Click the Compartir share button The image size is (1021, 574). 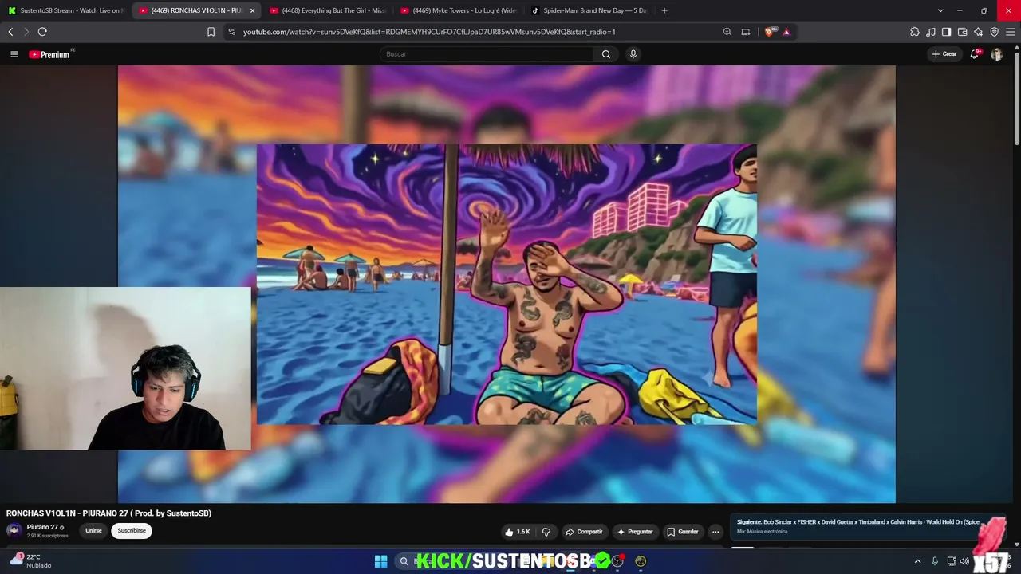[x=584, y=532]
